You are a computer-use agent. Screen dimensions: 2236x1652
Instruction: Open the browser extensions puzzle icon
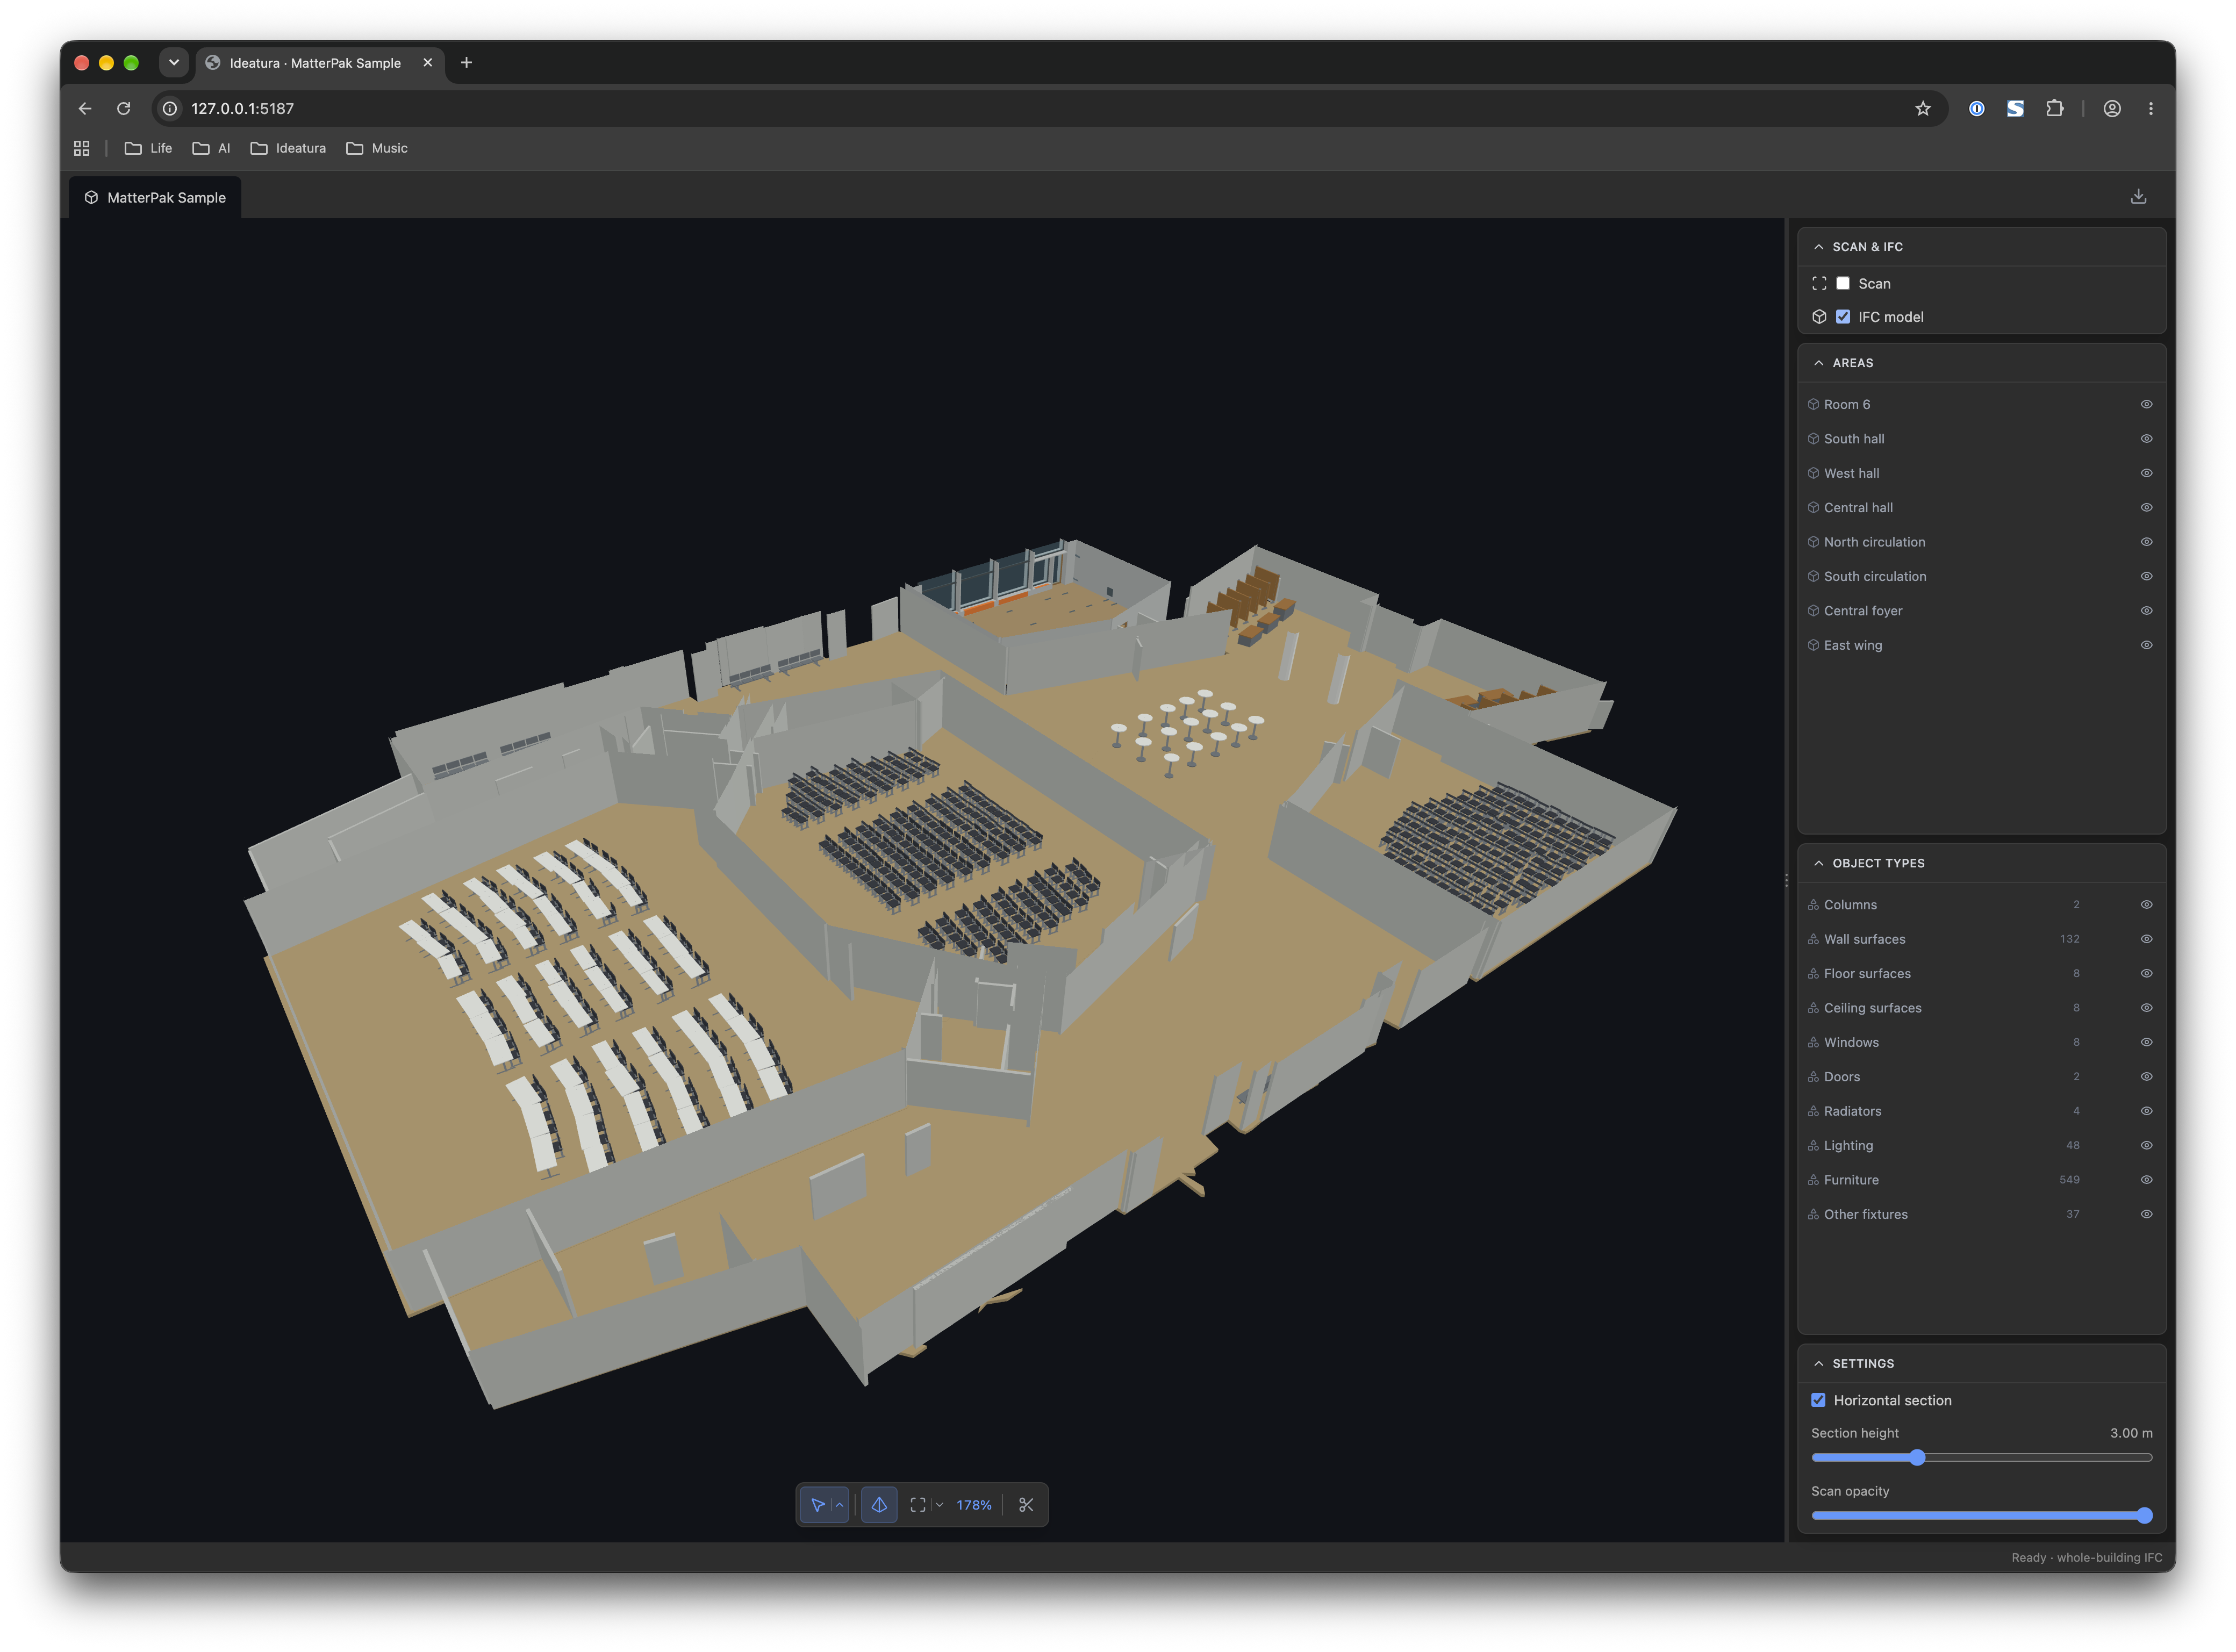pyautogui.click(x=2054, y=108)
